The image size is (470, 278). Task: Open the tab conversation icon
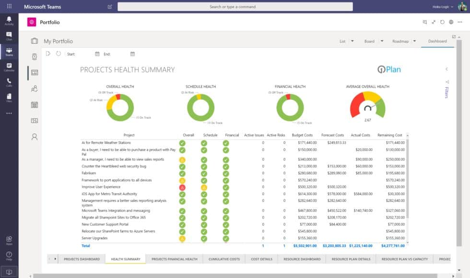pyautogui.click(x=425, y=22)
